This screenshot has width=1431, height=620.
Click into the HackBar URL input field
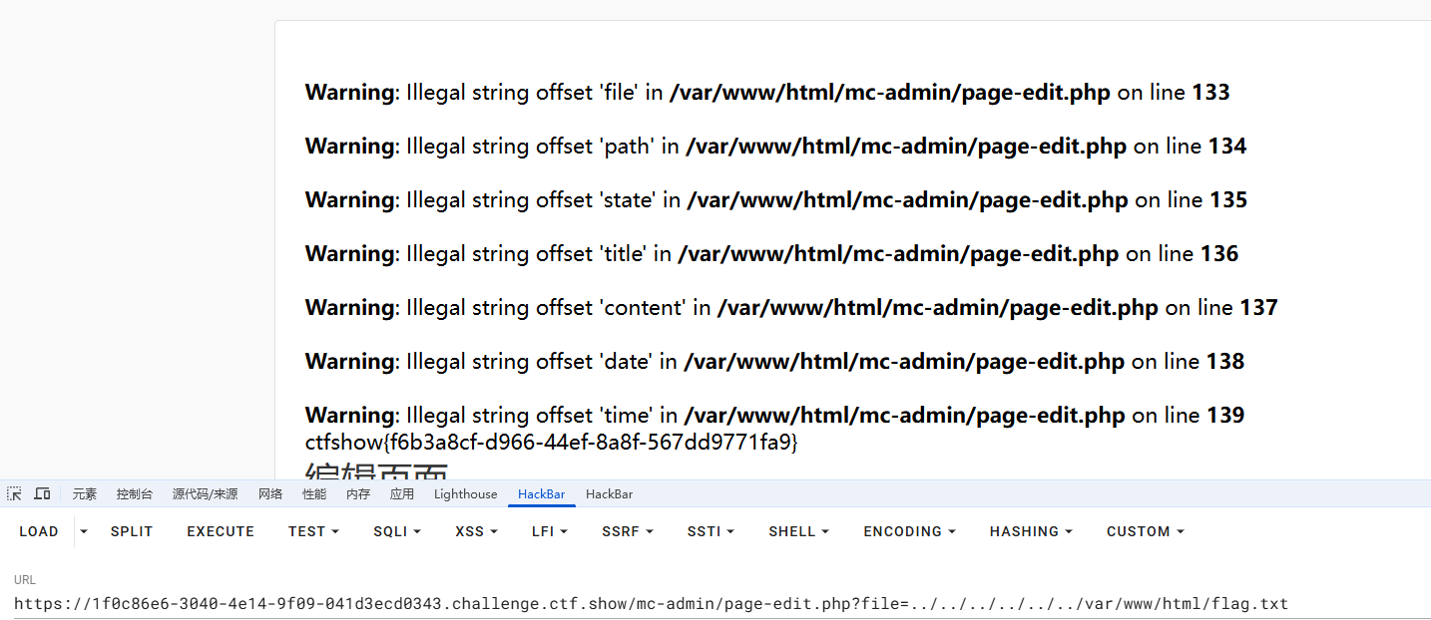(699, 604)
